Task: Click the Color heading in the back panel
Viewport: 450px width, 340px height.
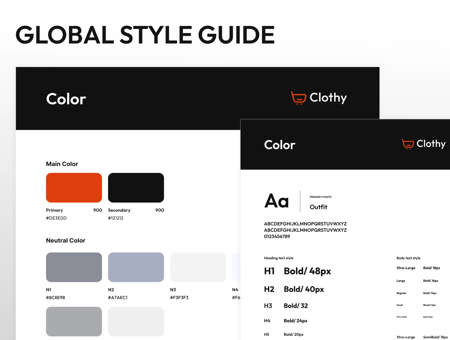Action: point(66,99)
